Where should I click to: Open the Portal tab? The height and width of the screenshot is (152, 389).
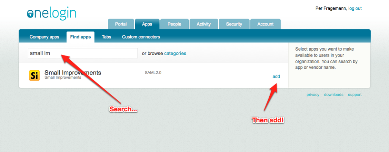pos(120,24)
